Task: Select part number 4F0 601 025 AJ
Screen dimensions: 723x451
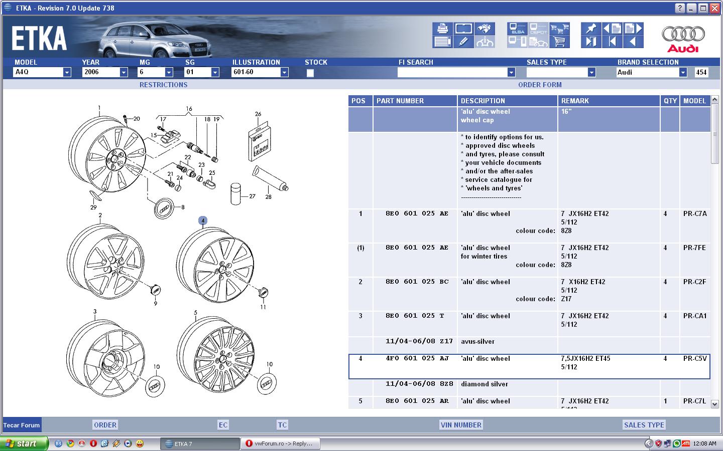Action: point(417,358)
